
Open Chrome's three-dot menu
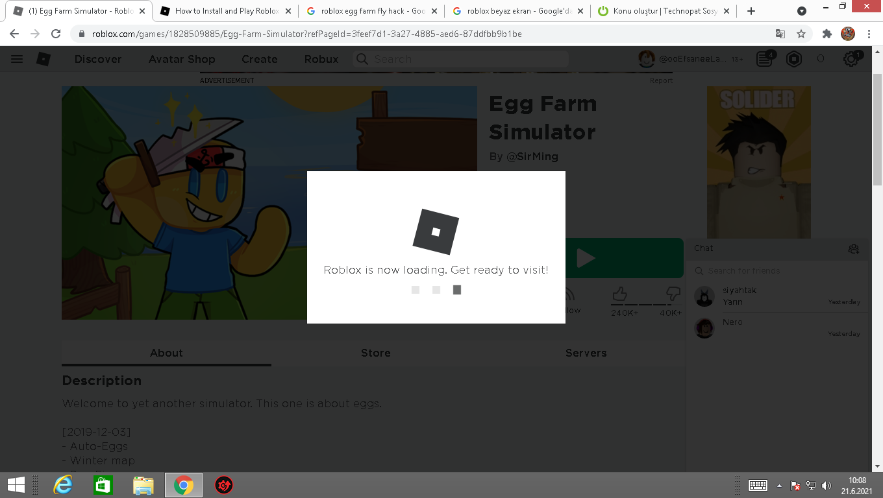869,34
